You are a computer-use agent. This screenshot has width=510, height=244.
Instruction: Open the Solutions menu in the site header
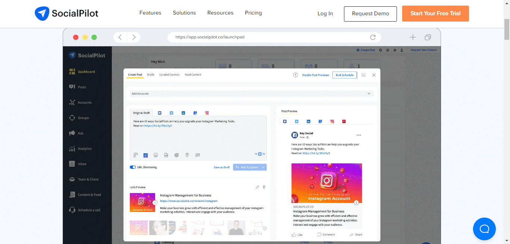[184, 13]
